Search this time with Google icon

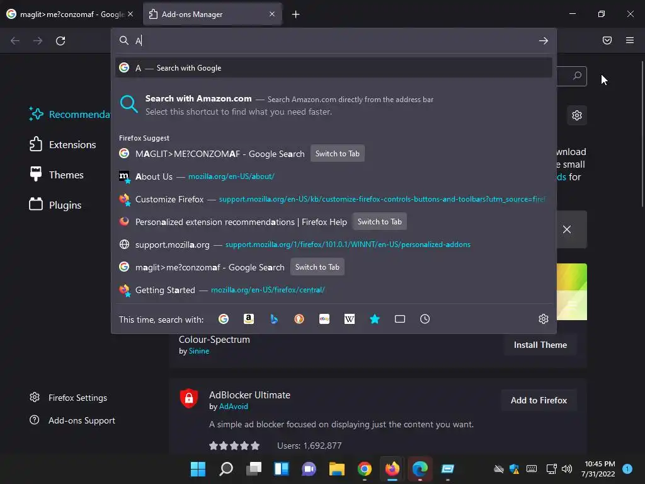[x=224, y=319]
